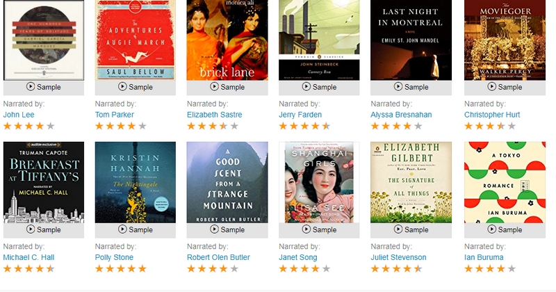The height and width of the screenshot is (292, 556).
Task: Select A Good Scent from a Strange Mountain cover
Action: tap(227, 182)
